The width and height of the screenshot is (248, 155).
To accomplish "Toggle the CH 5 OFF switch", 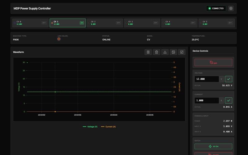I will (230, 23).
